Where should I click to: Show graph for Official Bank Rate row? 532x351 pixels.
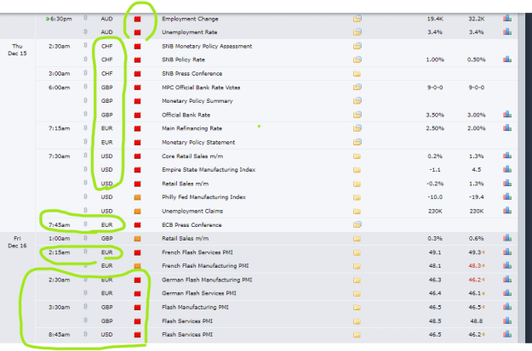[x=507, y=115]
